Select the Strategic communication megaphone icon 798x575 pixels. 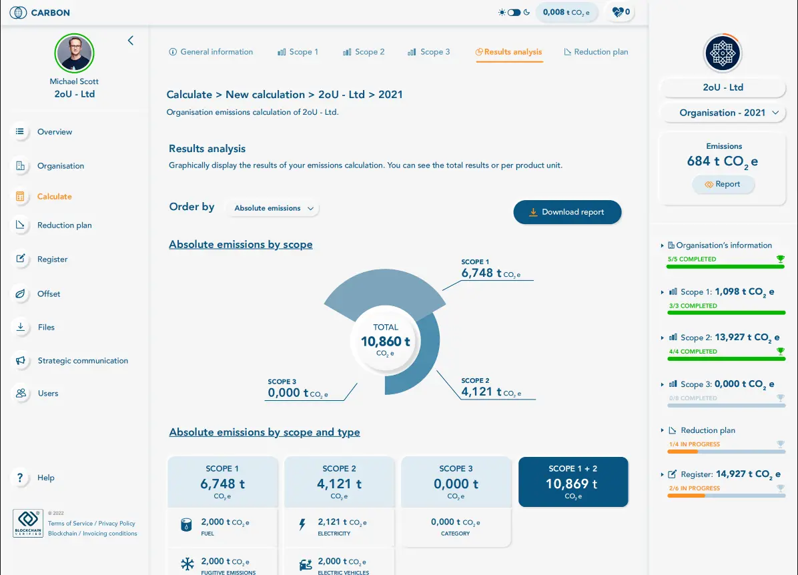21,360
